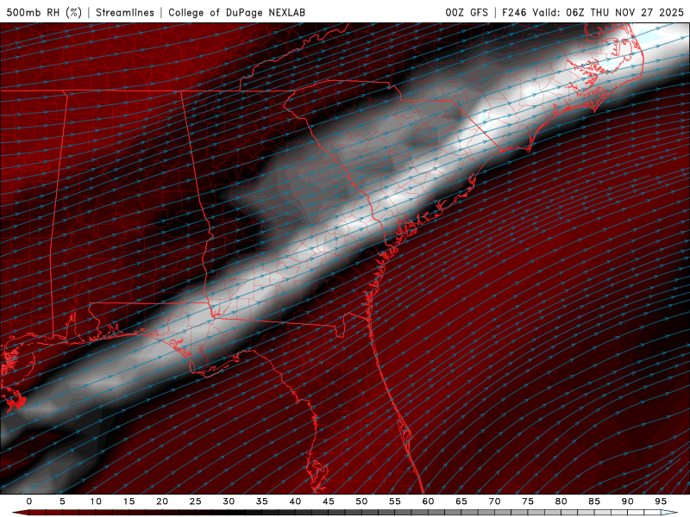The image size is (690, 517).
Task: Click the "0" value on the color scale
Action: pos(29,501)
